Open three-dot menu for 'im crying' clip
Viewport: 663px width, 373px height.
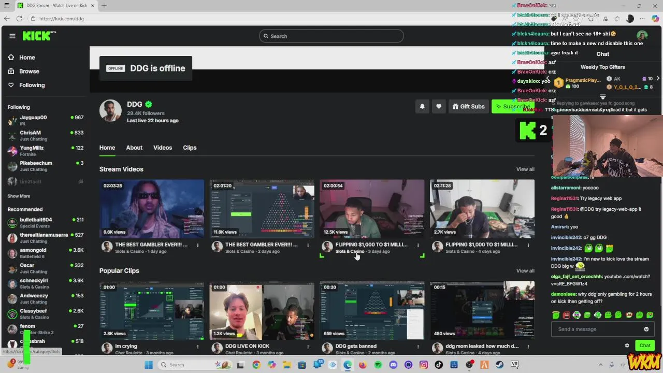click(x=198, y=347)
